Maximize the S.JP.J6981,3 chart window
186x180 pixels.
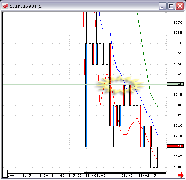tap(171, 6)
